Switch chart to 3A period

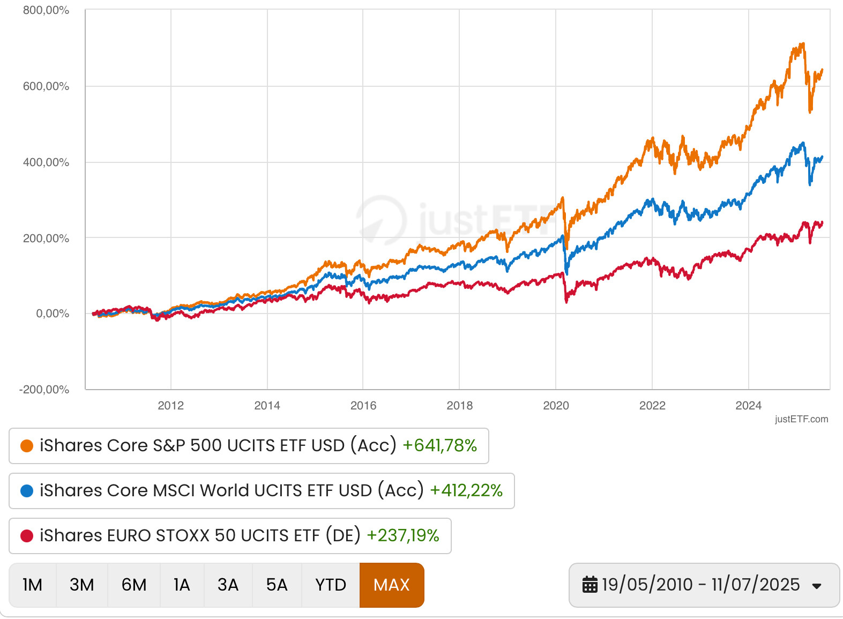(x=228, y=585)
